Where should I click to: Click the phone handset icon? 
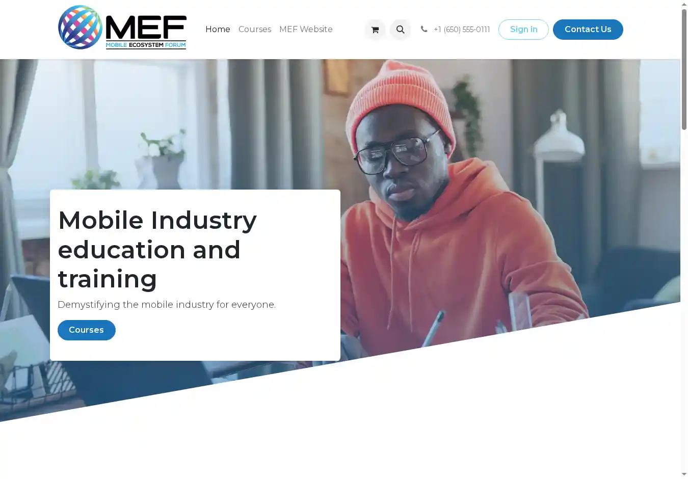point(424,29)
